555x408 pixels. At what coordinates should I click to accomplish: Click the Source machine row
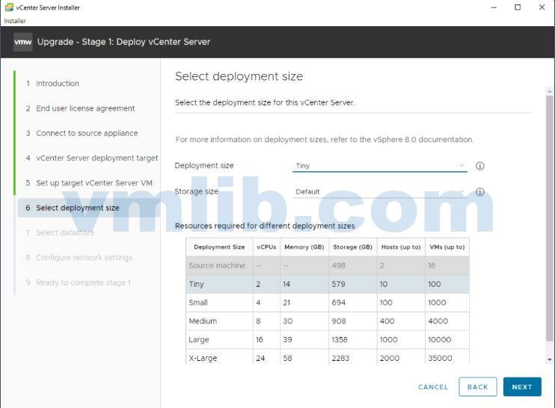coord(328,265)
